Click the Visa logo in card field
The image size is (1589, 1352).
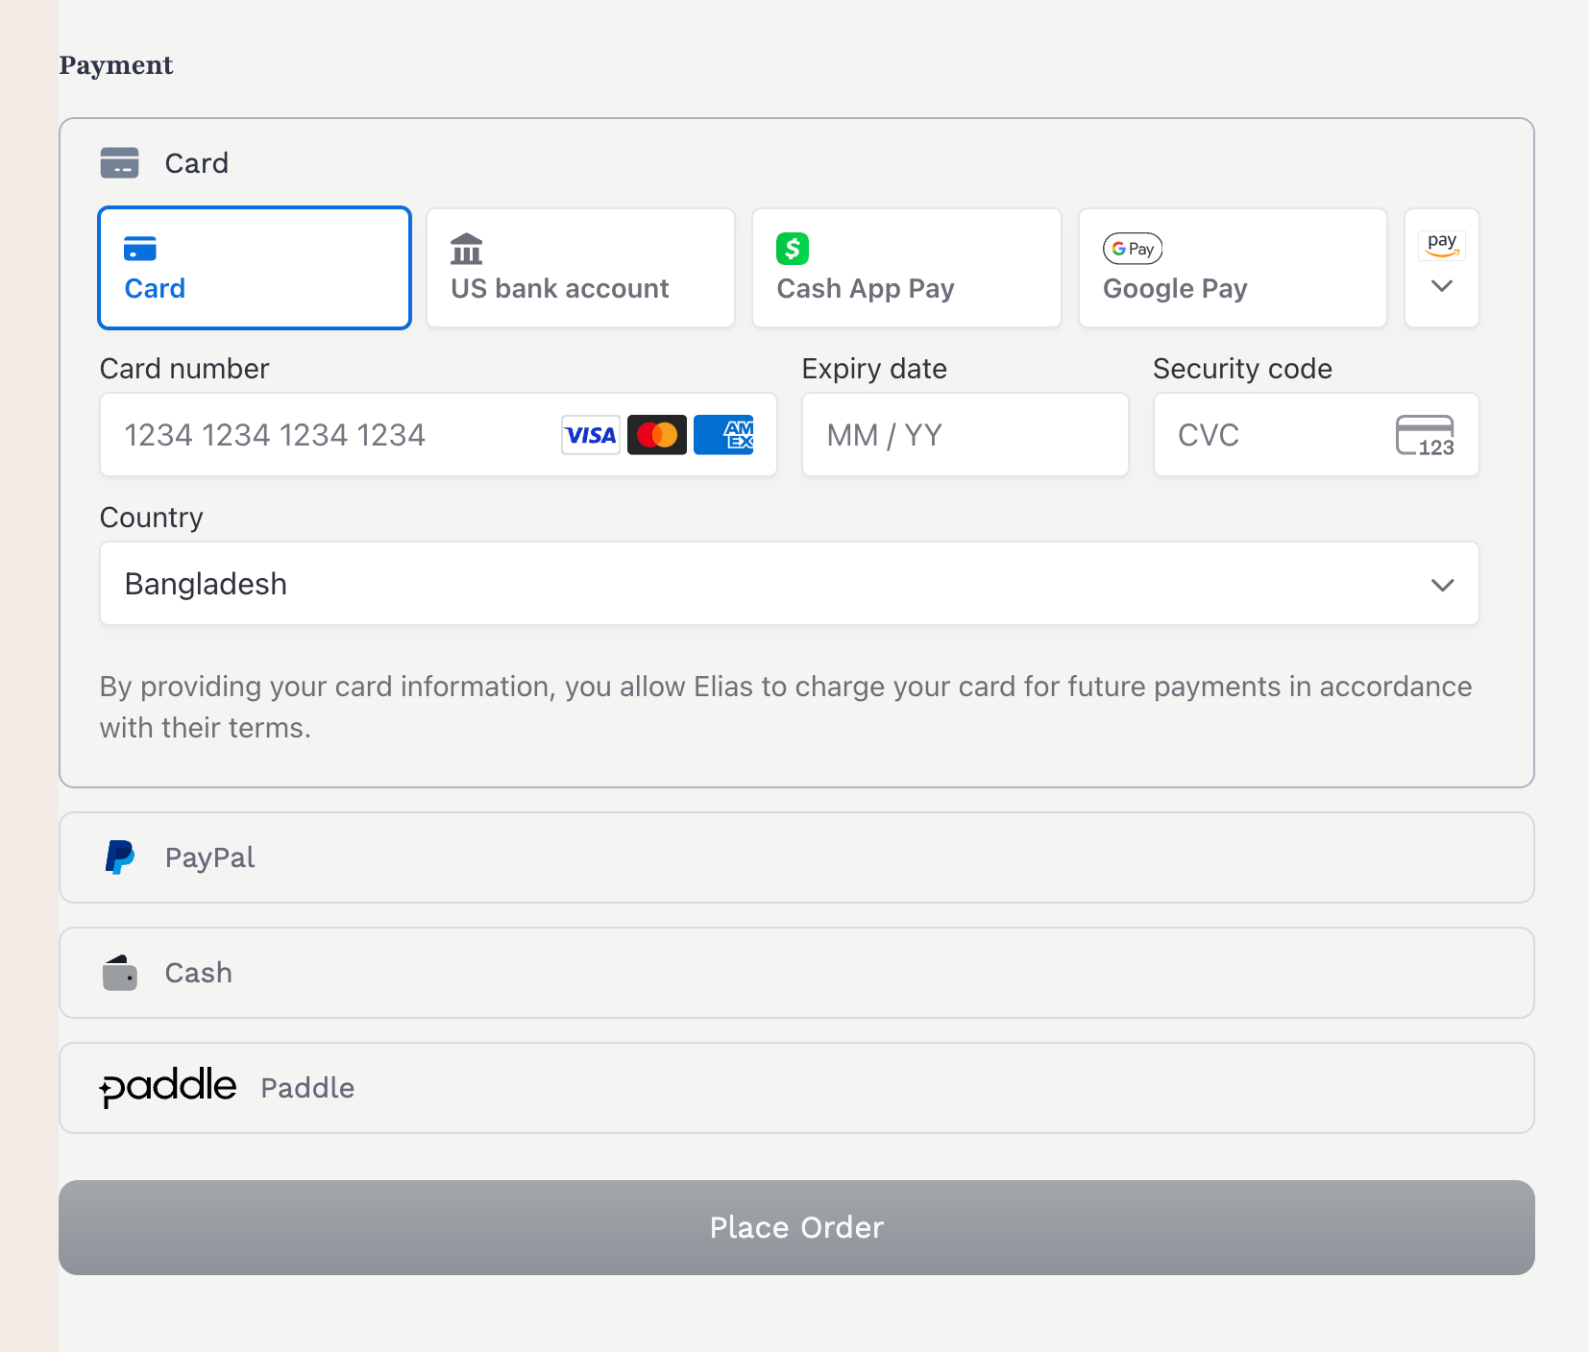[x=590, y=435]
